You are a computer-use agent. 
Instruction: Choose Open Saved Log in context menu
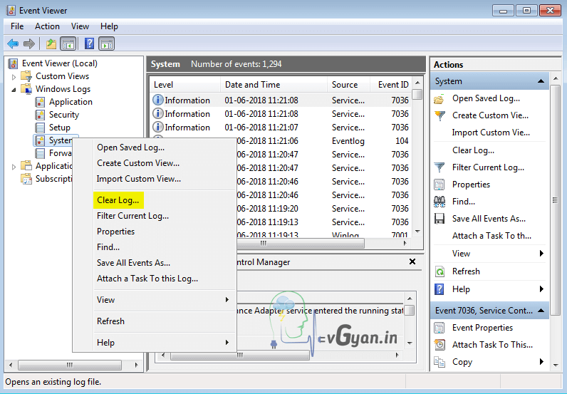pos(130,147)
